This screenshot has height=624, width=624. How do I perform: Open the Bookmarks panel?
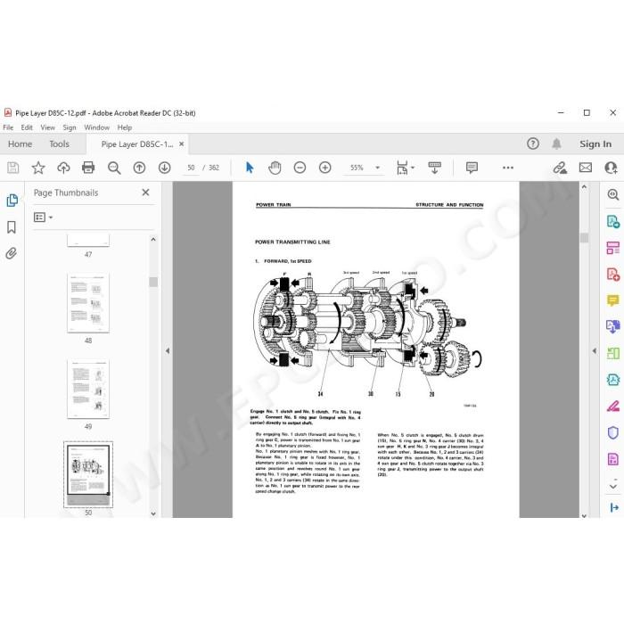(12, 227)
